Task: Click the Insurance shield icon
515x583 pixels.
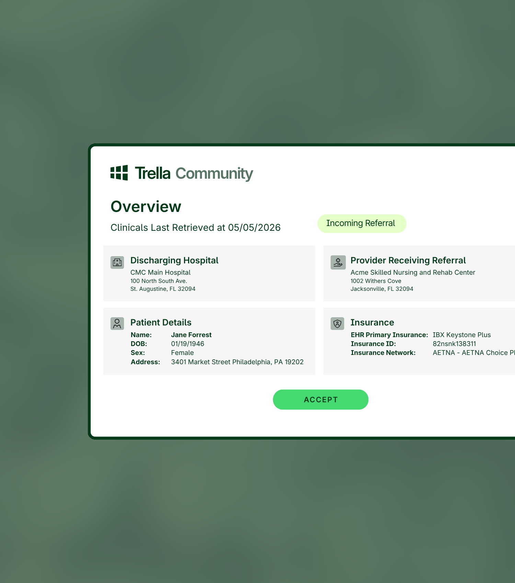Action: [x=337, y=323]
